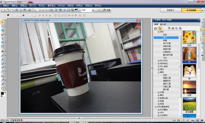Select the Text tool
The width and height of the screenshot is (205, 123).
coord(2,38)
